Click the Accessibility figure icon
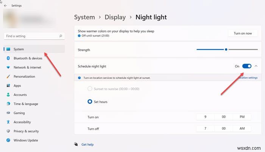Screen dimensions: 265x152 (x=8, y=122)
